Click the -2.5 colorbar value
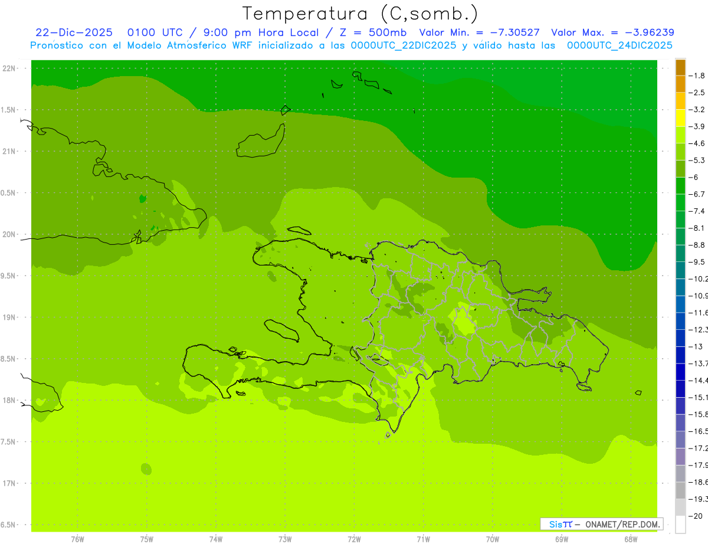This screenshot has width=708, height=547. (x=697, y=93)
